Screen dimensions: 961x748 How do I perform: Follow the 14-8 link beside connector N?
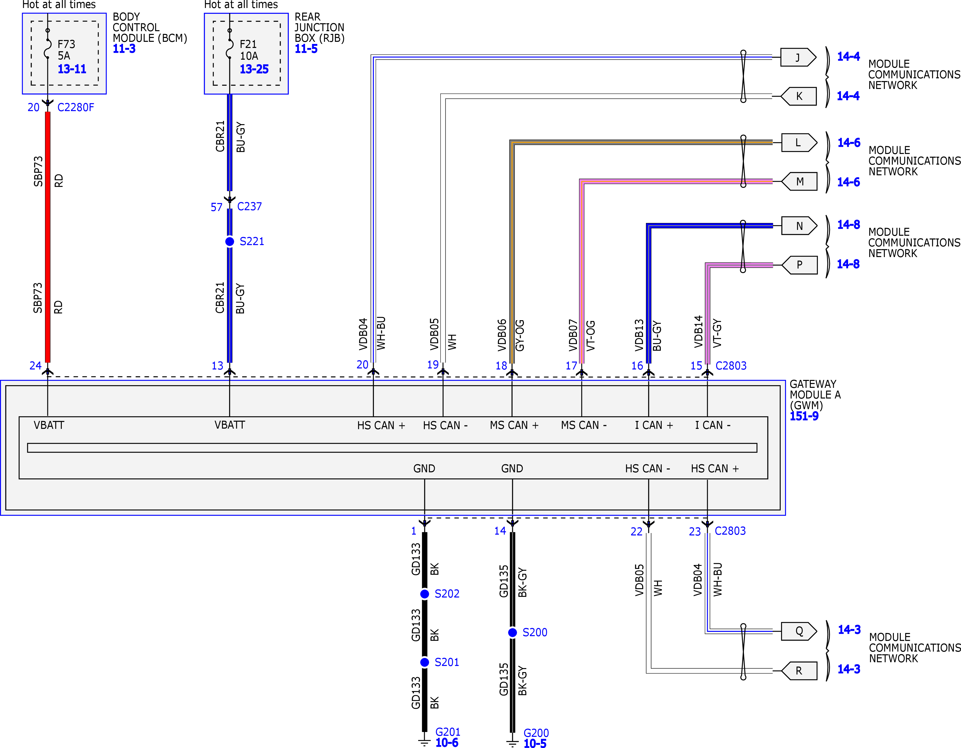click(x=848, y=224)
